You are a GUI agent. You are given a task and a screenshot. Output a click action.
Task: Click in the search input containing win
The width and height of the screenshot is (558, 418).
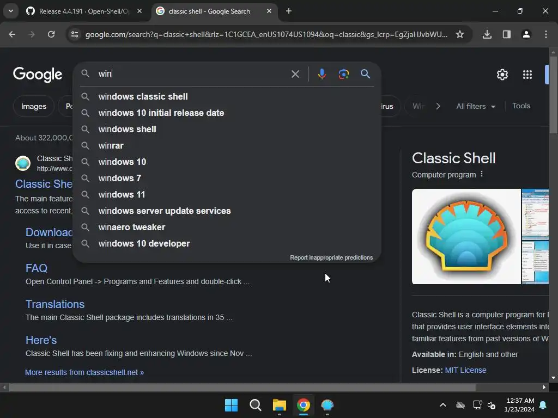tap(192, 74)
